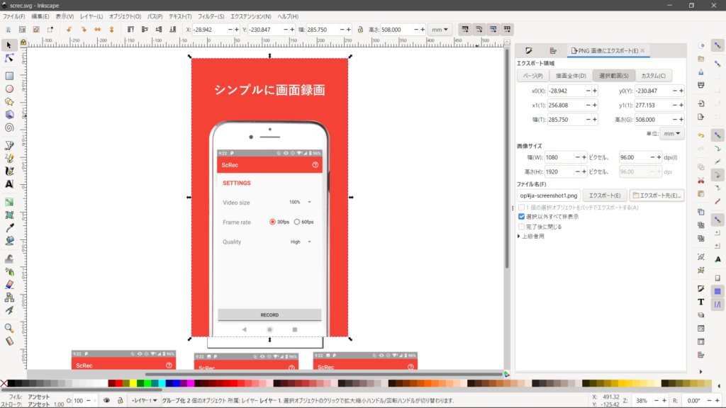Open the ヘルプ(H) menu

tap(288, 16)
